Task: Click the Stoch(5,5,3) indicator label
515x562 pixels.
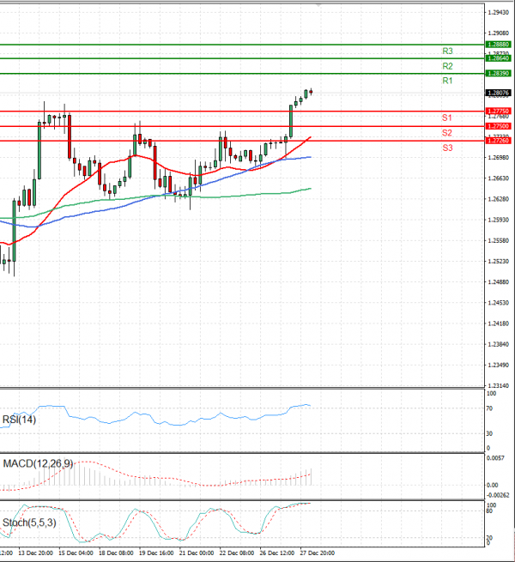Action: point(29,523)
